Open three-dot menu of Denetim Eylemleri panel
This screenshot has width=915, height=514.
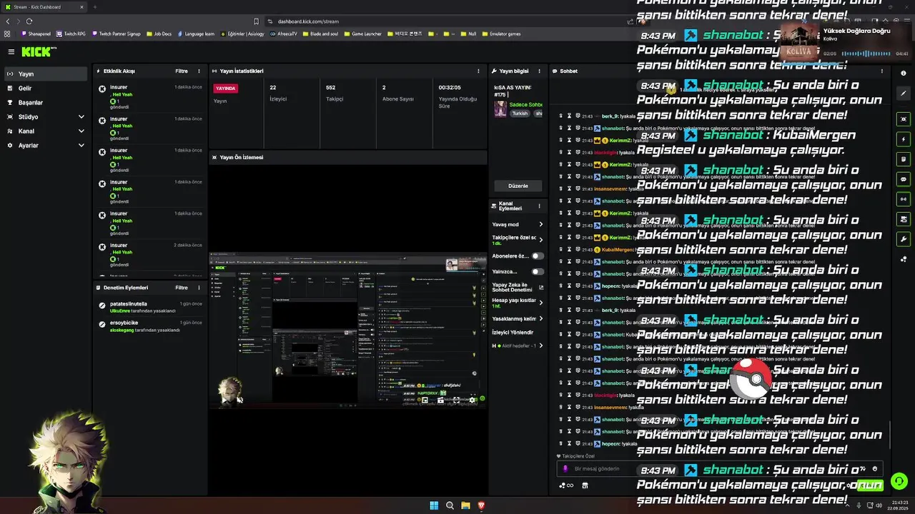(x=199, y=288)
